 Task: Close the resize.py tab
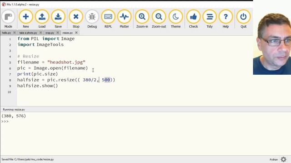[x=76, y=33]
